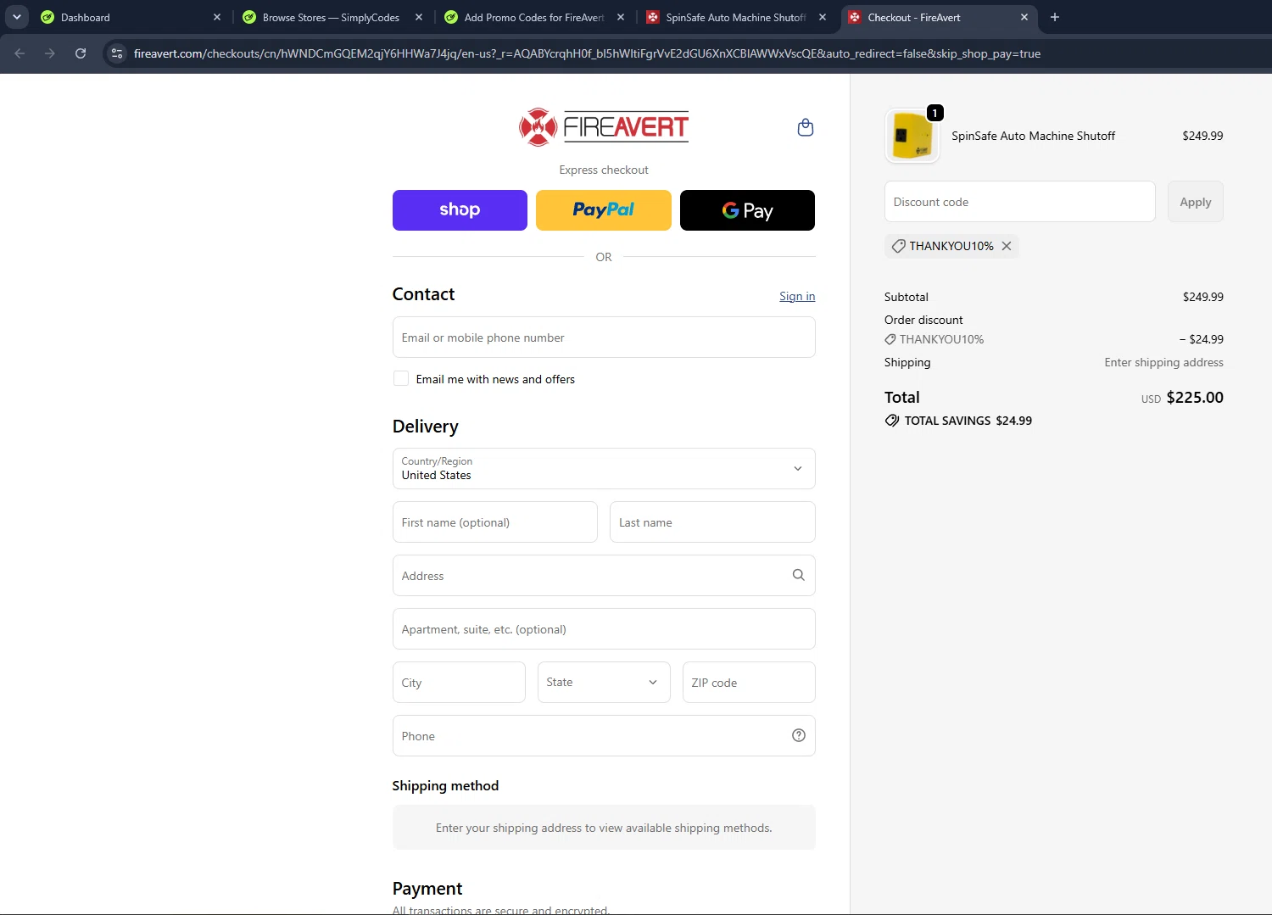
Task: Click the First name (optional) field
Action: click(495, 522)
